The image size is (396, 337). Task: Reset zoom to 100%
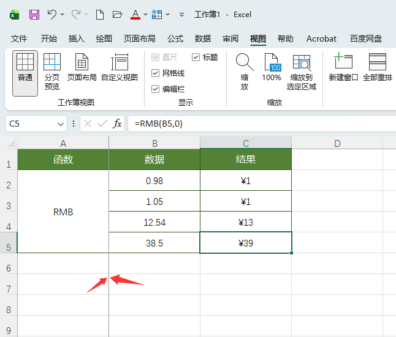coord(272,67)
